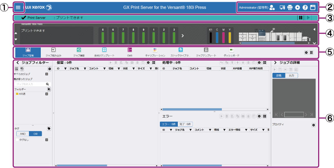
Task: Switch to the 完了：0件 tab
Action: point(185,124)
